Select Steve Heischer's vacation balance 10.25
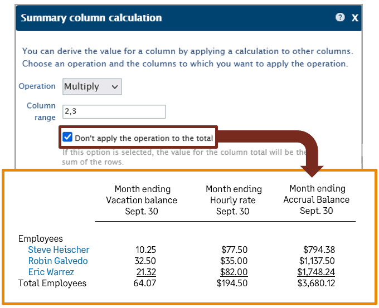This screenshot has height=308, width=379. [145, 250]
